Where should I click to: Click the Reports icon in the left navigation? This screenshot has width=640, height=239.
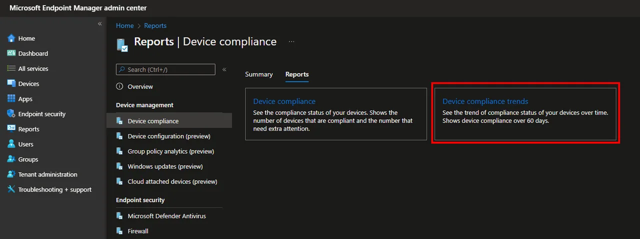(x=11, y=129)
